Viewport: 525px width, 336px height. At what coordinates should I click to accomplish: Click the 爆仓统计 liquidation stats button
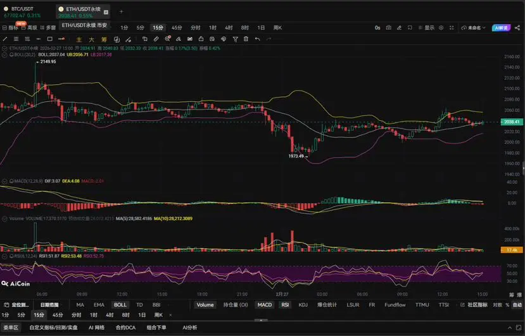point(327,305)
